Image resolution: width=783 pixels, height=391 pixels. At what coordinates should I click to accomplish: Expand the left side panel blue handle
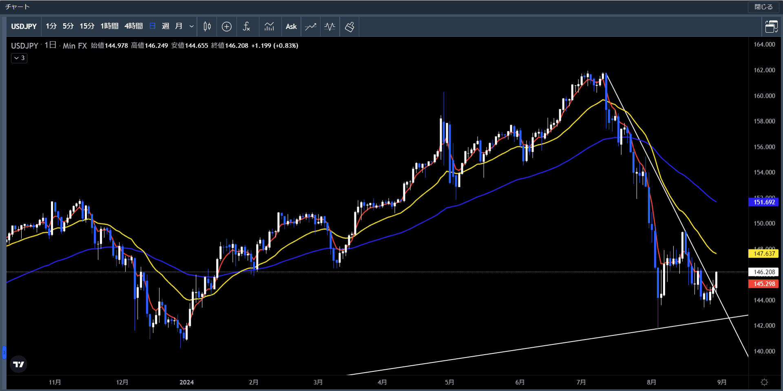(x=4, y=352)
